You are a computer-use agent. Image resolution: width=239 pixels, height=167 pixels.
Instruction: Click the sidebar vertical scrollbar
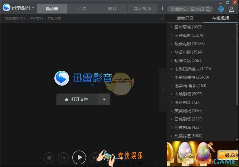coord(237,65)
